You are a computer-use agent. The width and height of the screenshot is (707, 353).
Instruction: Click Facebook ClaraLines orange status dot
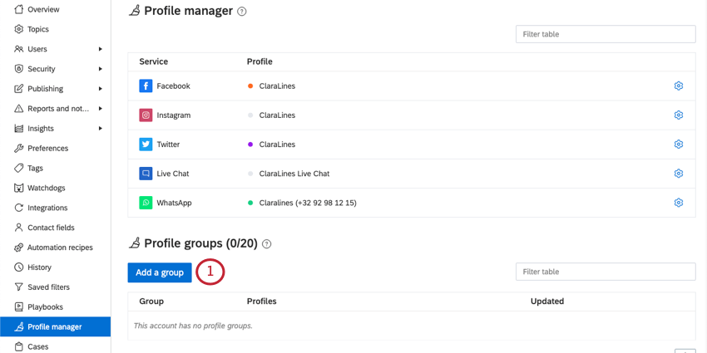pos(250,86)
